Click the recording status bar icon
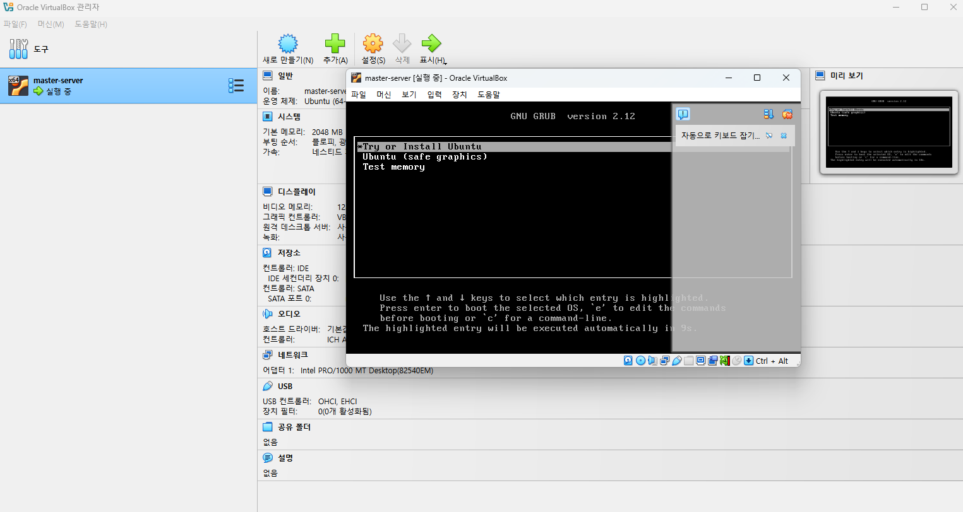 coord(713,361)
